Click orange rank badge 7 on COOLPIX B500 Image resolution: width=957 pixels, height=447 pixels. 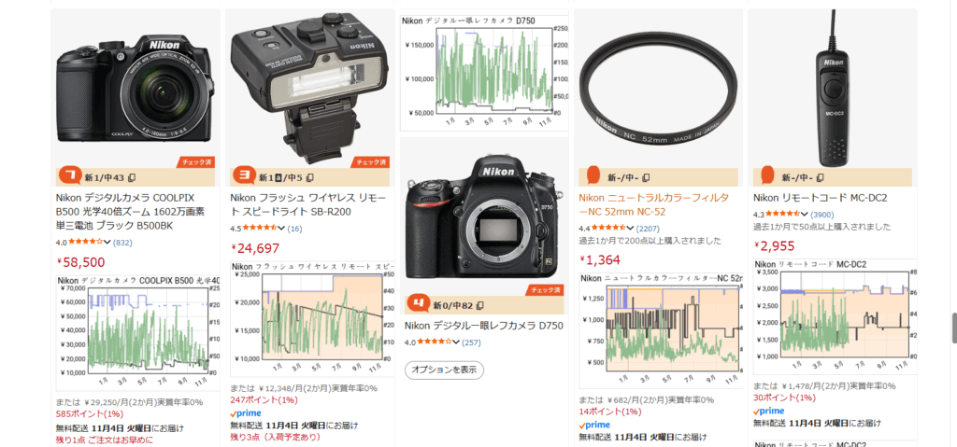(69, 176)
